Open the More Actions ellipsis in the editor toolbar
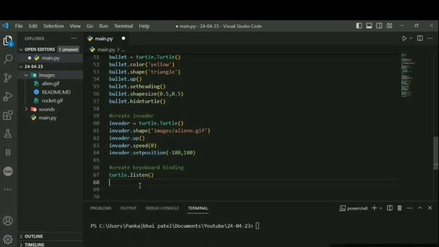 tap(430, 38)
